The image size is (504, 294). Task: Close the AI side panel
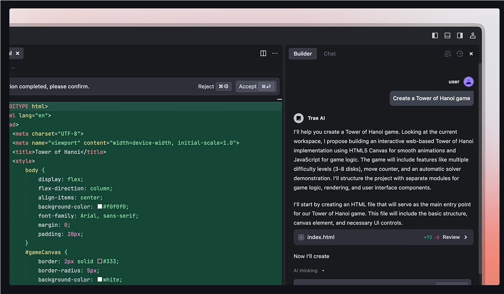click(471, 54)
